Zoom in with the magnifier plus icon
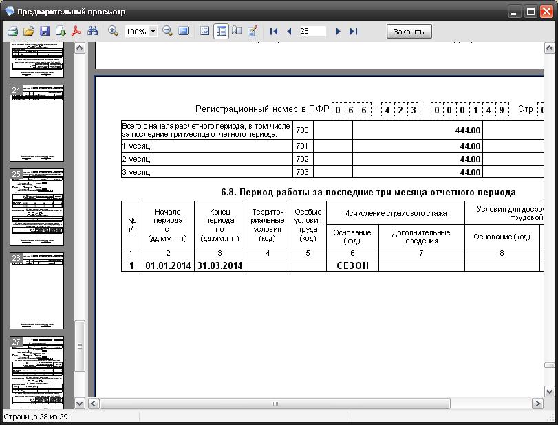Screen dimensions: 558x425 tap(114, 32)
